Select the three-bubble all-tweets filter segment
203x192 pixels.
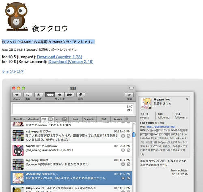50,95
